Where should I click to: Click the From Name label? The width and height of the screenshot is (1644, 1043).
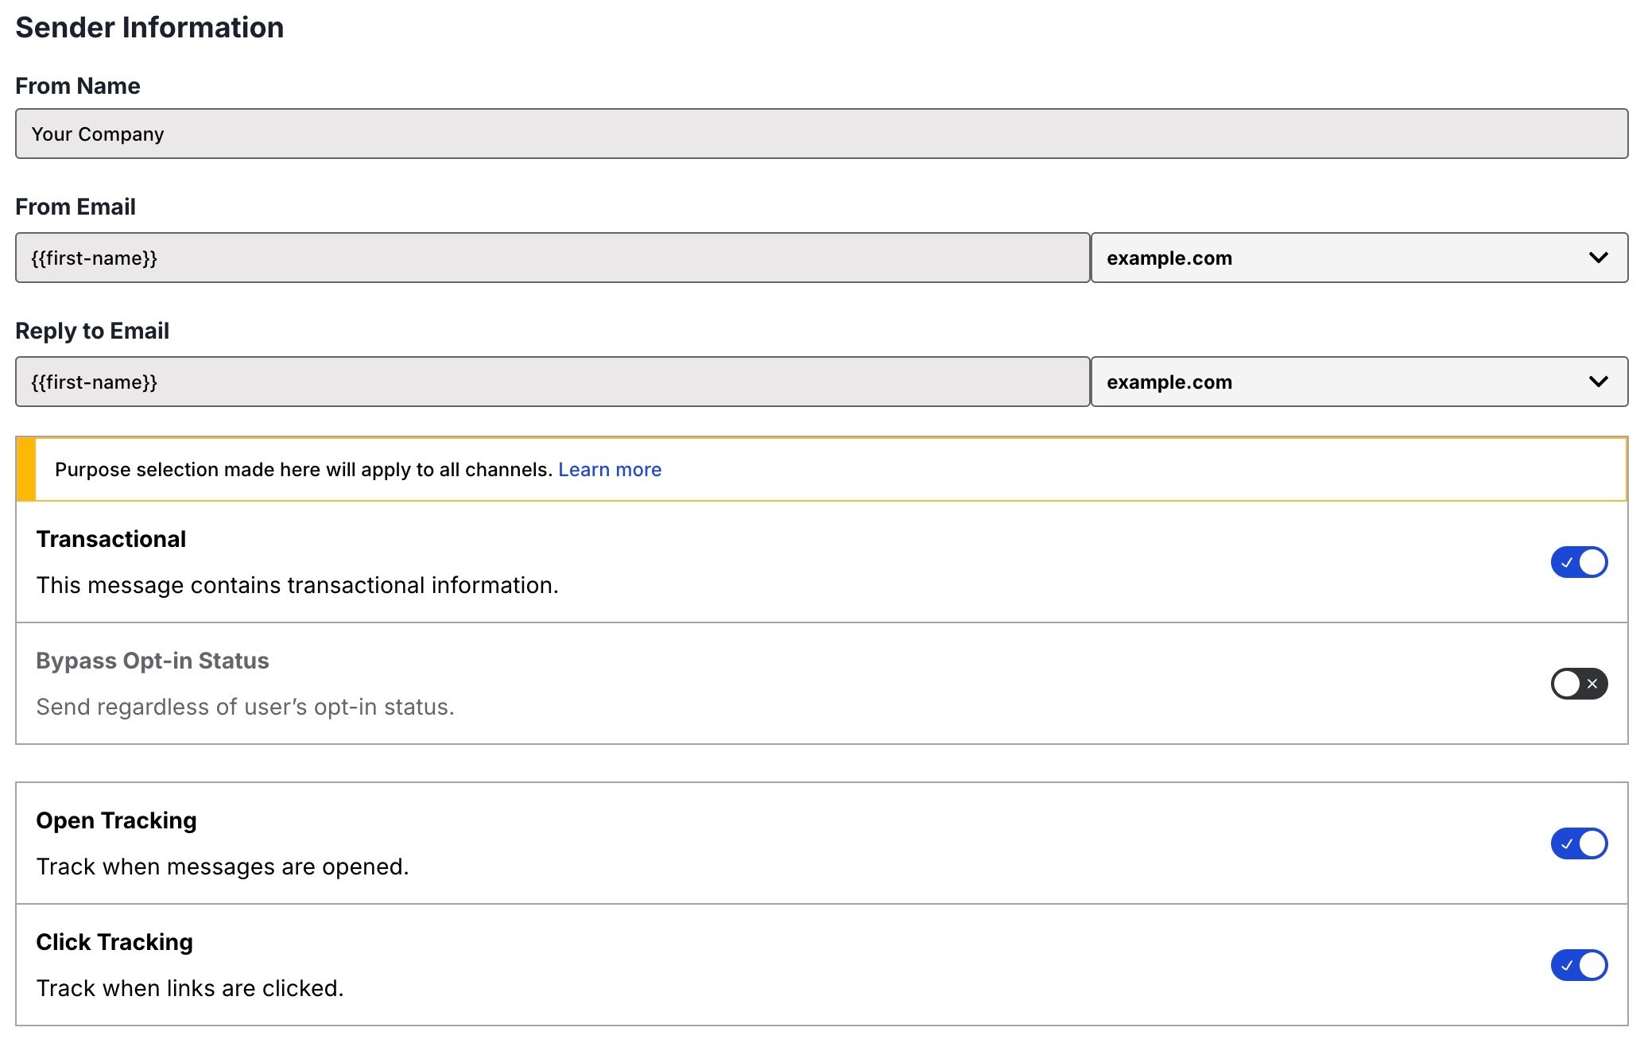click(x=78, y=86)
